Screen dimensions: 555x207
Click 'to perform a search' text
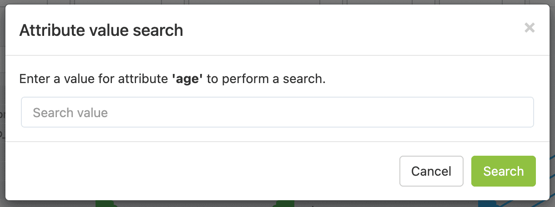[266, 79]
